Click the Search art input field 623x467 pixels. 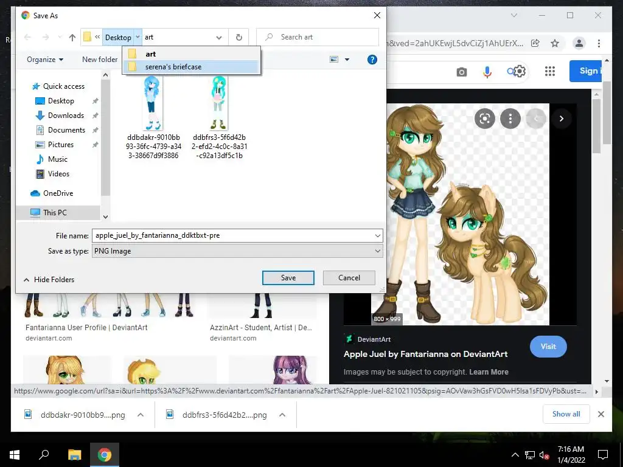click(x=318, y=37)
